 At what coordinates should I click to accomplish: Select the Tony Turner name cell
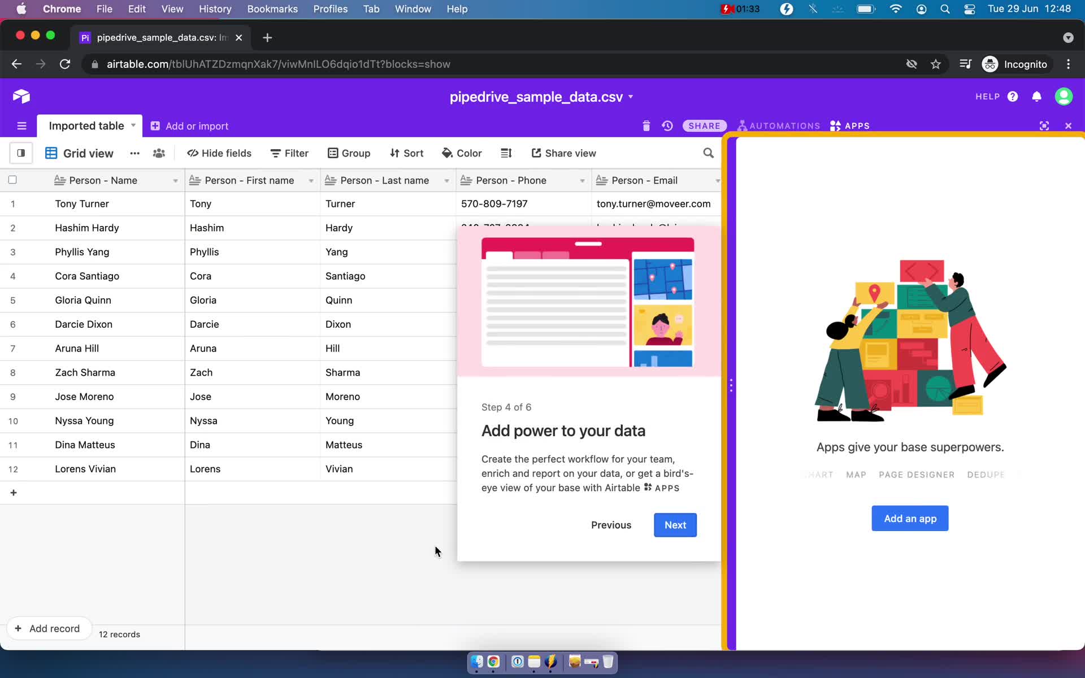click(x=116, y=204)
